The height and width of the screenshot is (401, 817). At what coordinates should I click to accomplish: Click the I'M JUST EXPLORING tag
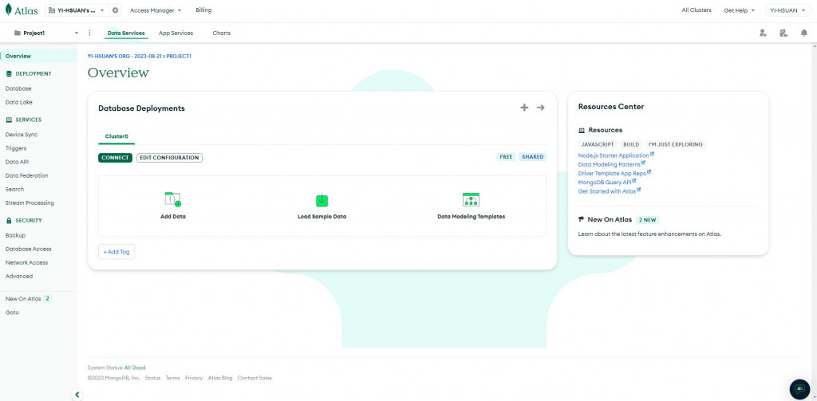point(676,144)
